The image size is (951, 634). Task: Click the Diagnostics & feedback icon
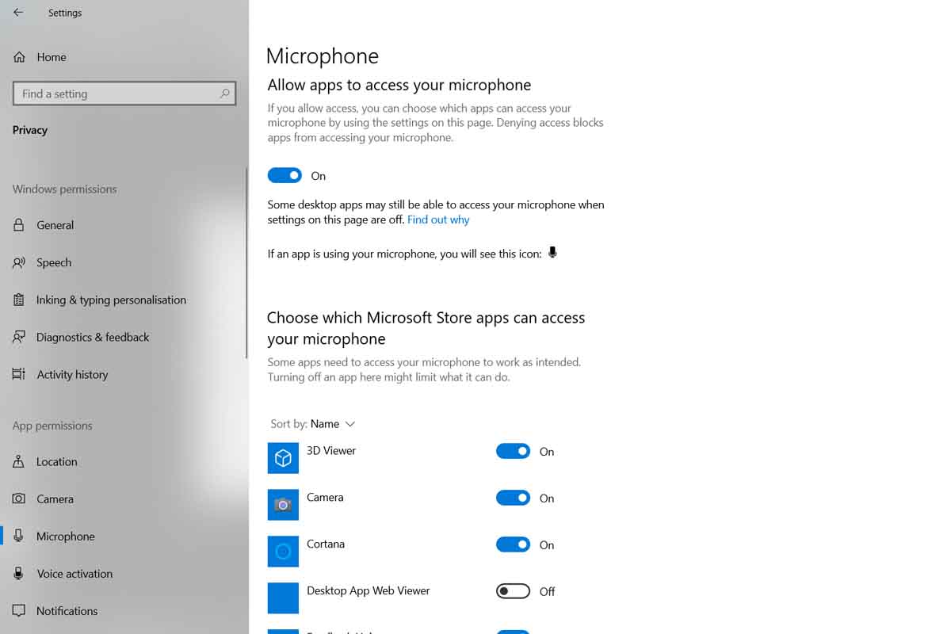point(19,337)
